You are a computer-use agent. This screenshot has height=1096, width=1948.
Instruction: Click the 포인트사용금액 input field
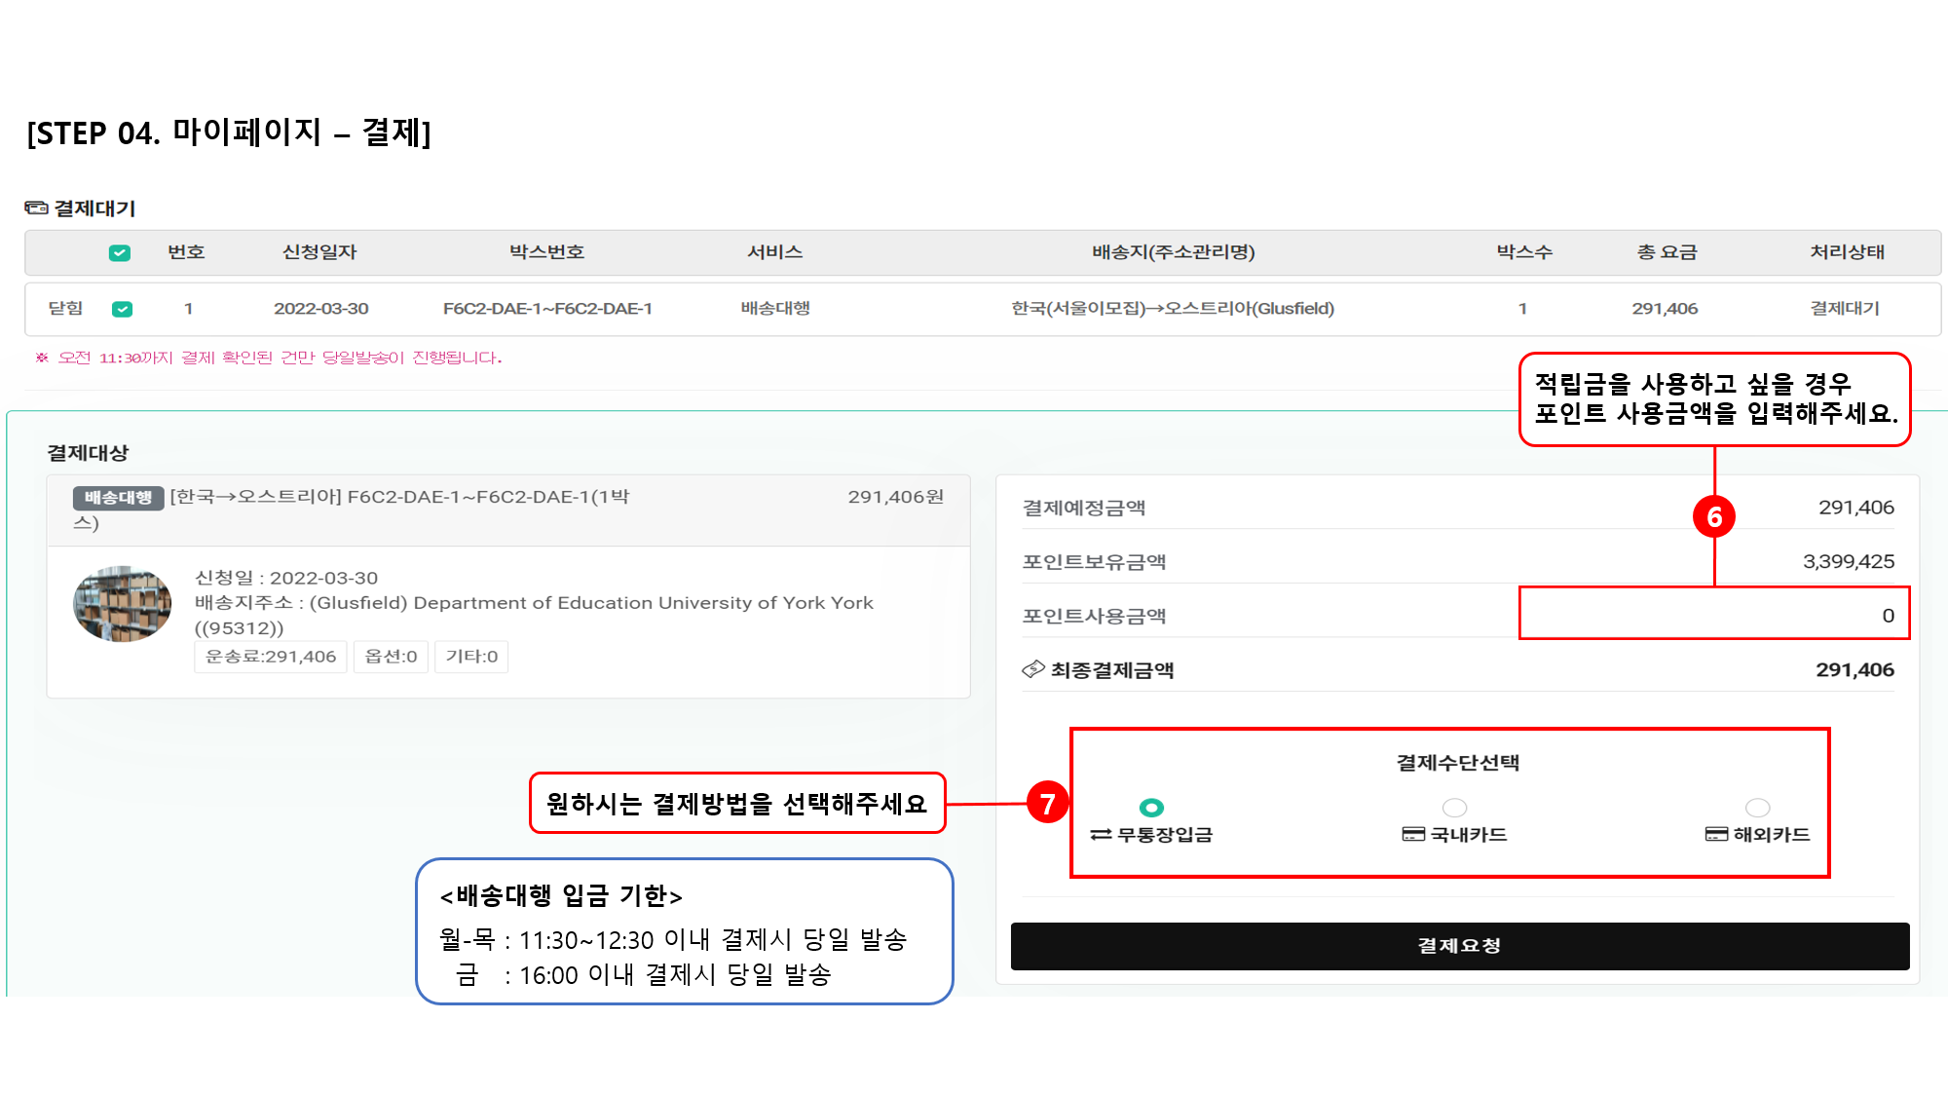pos(1713,615)
